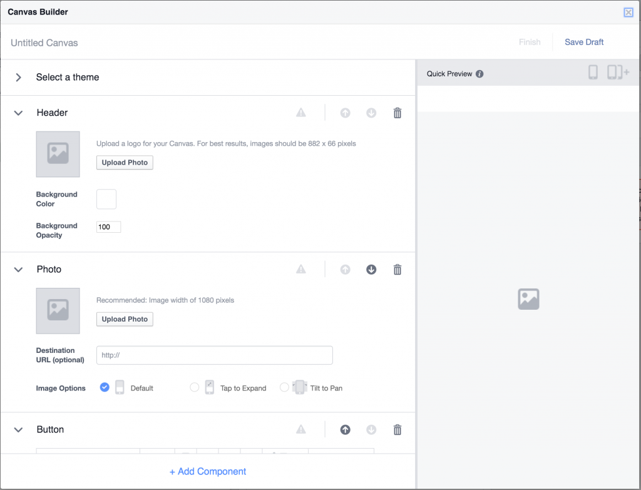Click Add Component
This screenshot has height=490, width=641.
click(x=208, y=471)
